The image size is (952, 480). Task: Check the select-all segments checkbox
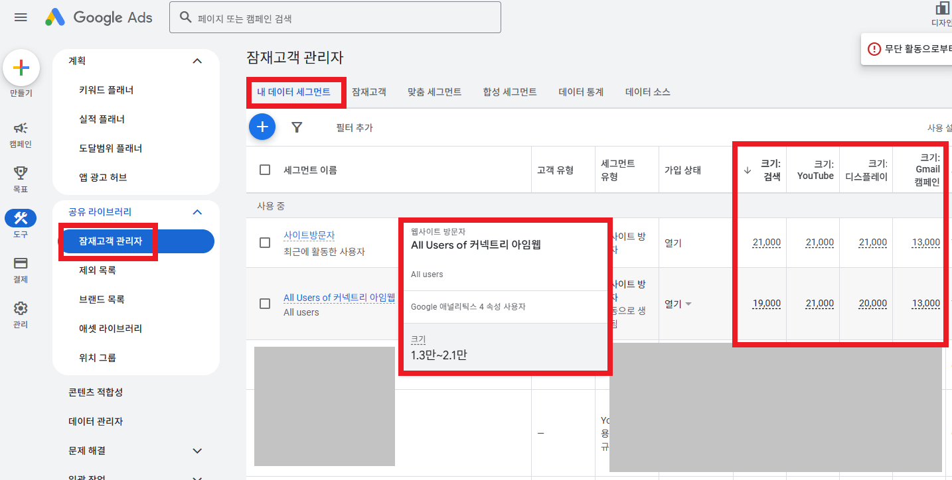coord(265,169)
